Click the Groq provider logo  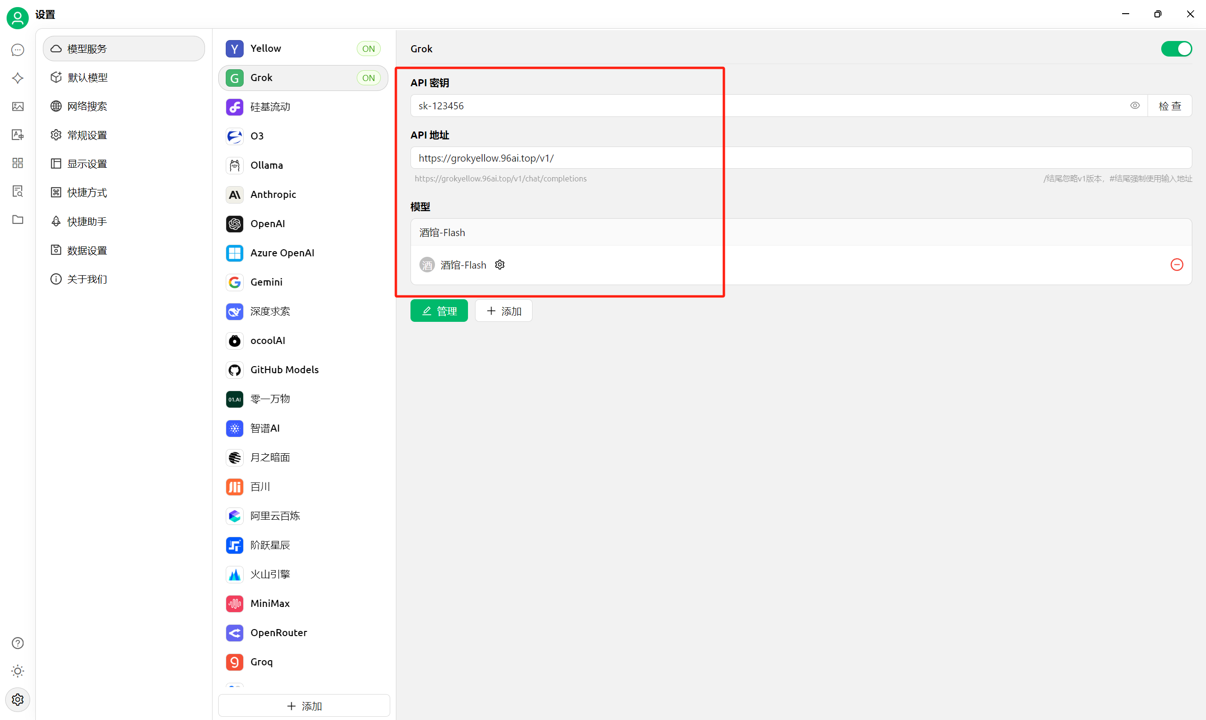pyautogui.click(x=234, y=662)
